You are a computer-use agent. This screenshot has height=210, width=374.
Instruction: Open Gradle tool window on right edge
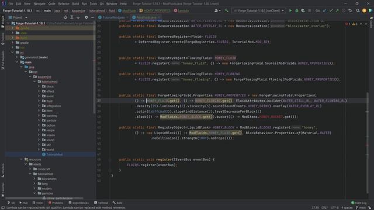(372, 23)
